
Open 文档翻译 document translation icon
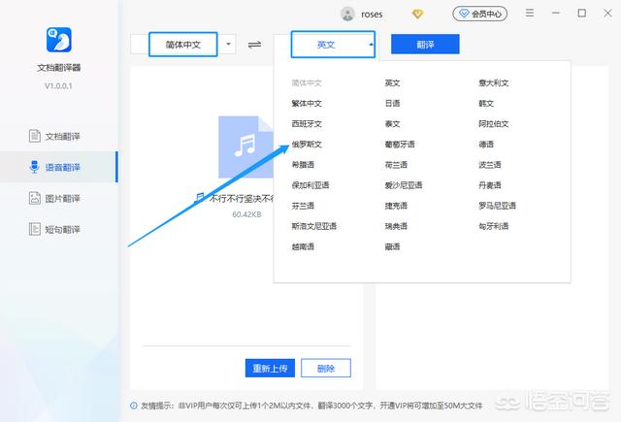(34, 135)
